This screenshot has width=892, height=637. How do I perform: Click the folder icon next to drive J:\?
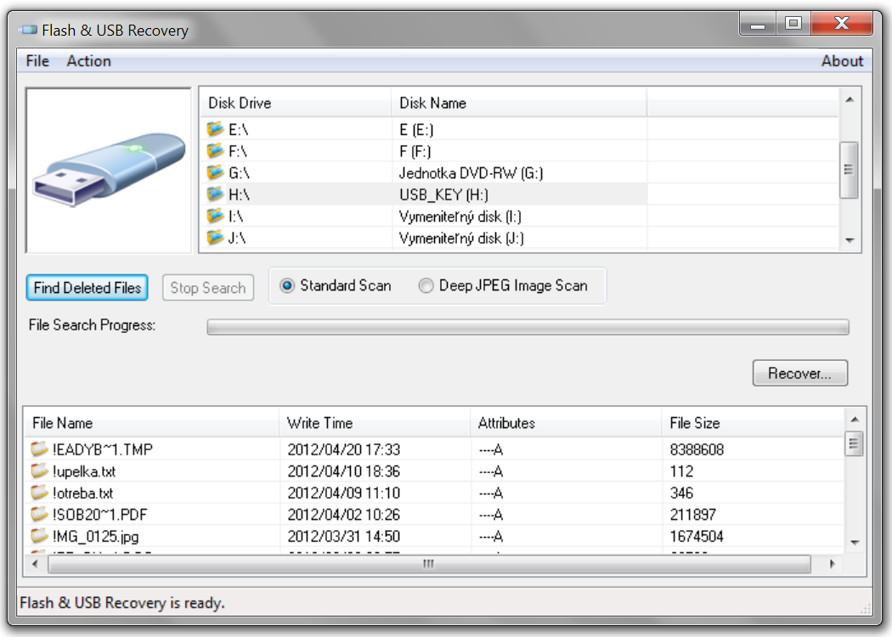[x=215, y=237]
